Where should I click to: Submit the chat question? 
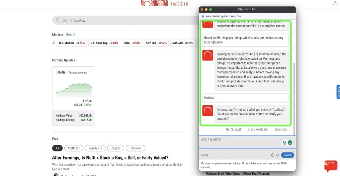[x=288, y=155]
